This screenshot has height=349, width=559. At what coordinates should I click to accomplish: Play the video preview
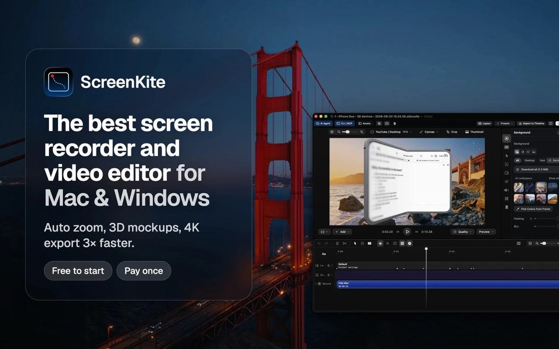pos(407,232)
